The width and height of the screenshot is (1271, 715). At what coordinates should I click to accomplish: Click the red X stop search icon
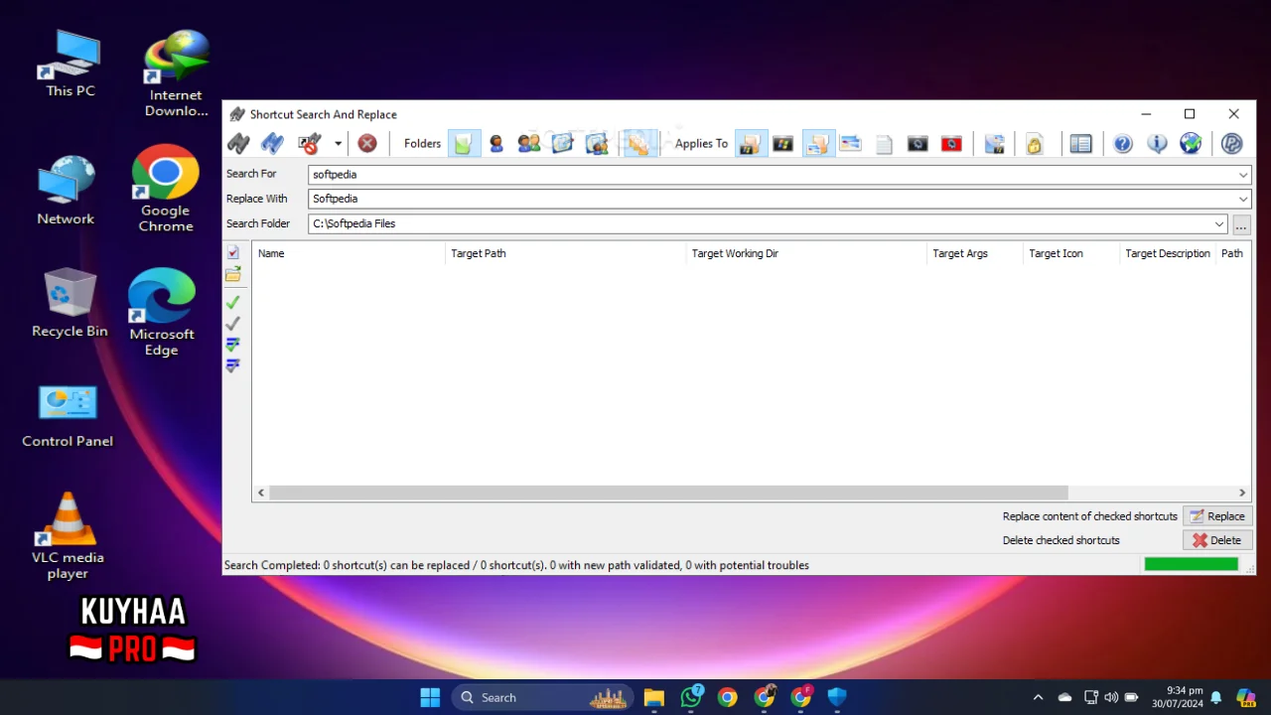pyautogui.click(x=367, y=143)
